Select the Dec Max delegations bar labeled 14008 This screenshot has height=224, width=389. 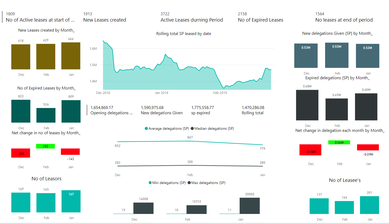point(143,208)
